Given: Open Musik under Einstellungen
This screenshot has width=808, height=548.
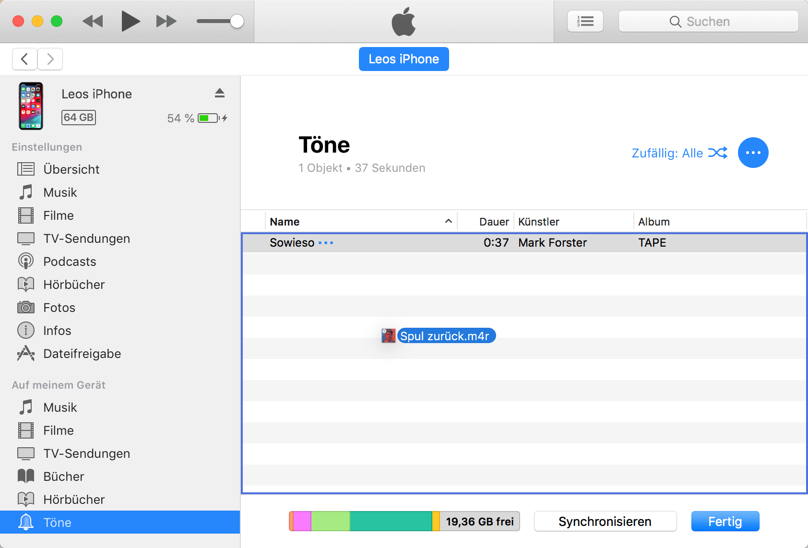Looking at the screenshot, I should coord(120,192).
